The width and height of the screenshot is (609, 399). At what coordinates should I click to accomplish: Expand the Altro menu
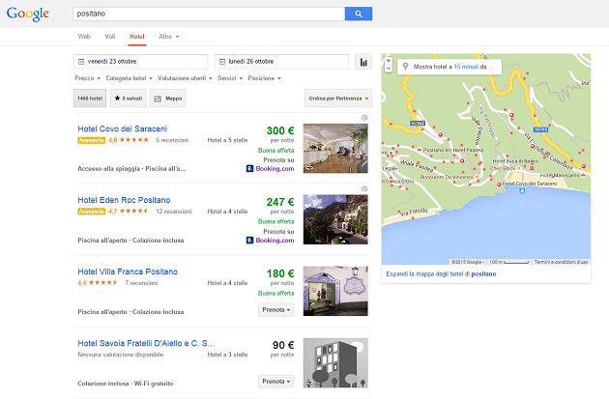point(168,37)
